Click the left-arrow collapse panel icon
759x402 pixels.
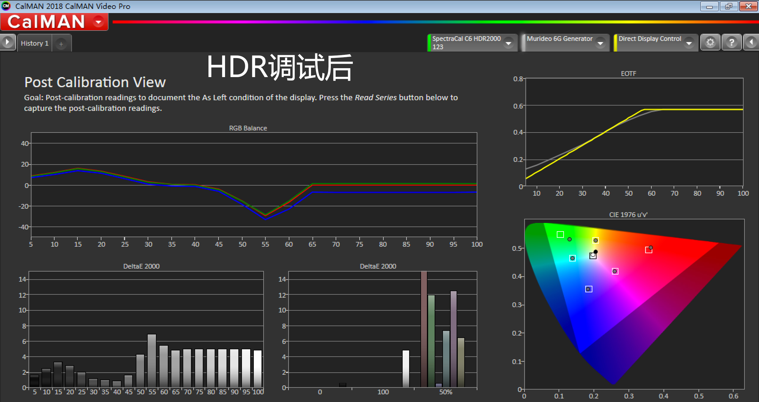(x=751, y=42)
